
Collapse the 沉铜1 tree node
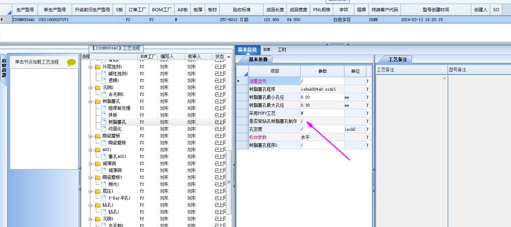point(91,219)
